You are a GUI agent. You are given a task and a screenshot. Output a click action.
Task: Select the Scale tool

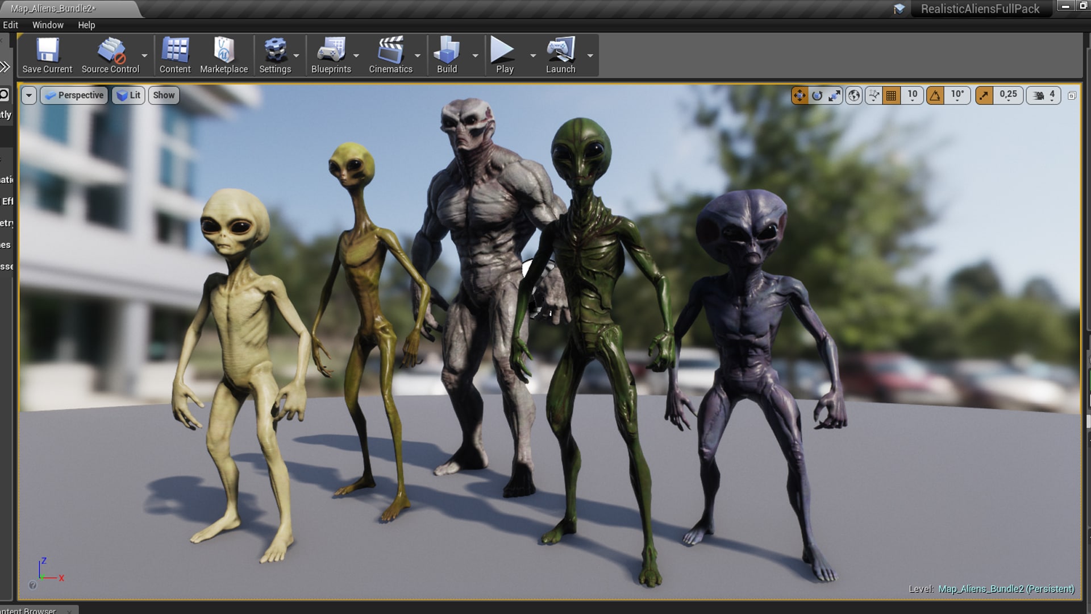(834, 95)
